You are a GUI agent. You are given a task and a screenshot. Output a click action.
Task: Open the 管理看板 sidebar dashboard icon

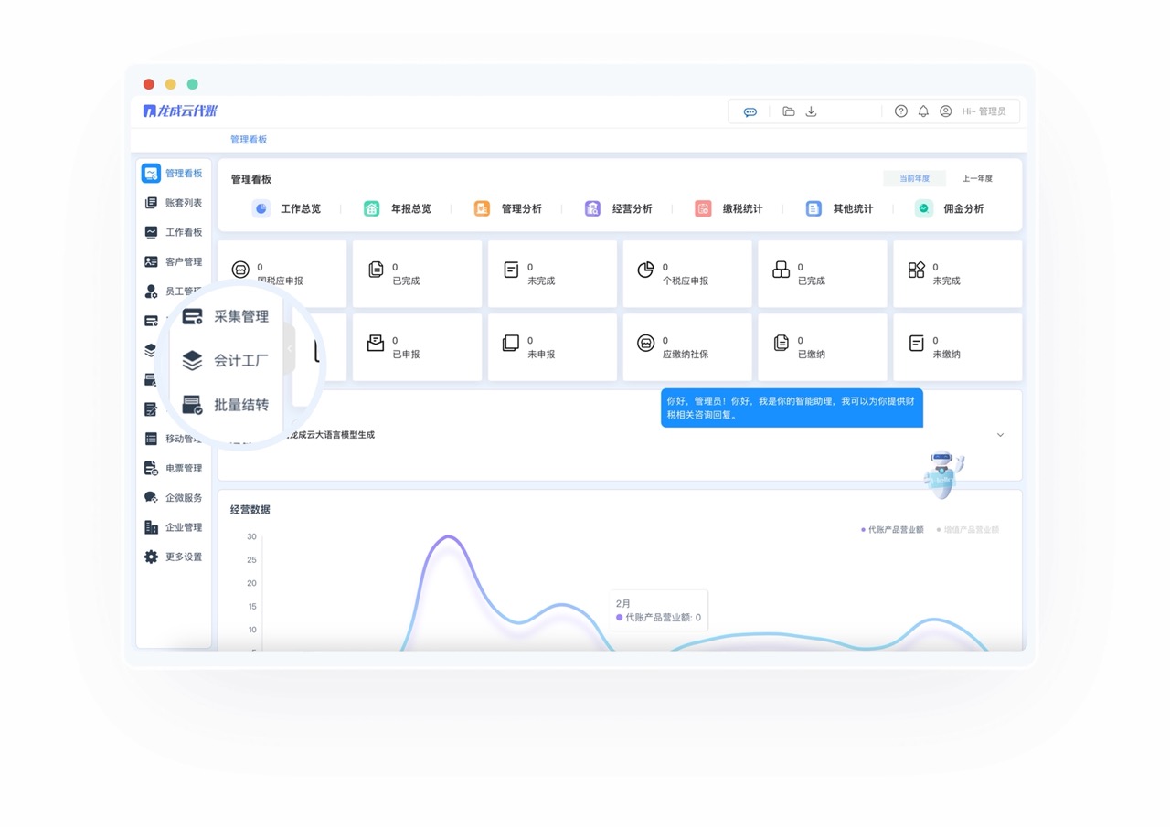click(151, 173)
